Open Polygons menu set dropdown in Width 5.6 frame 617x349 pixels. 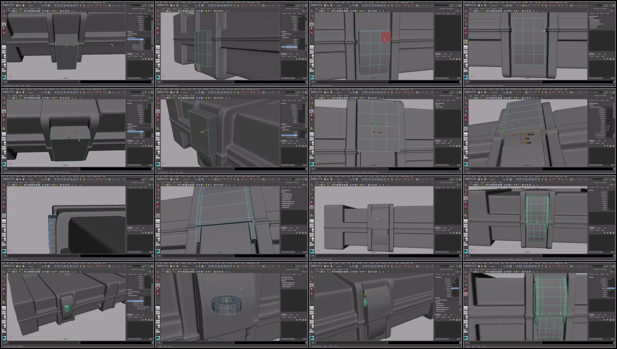click(9, 5)
